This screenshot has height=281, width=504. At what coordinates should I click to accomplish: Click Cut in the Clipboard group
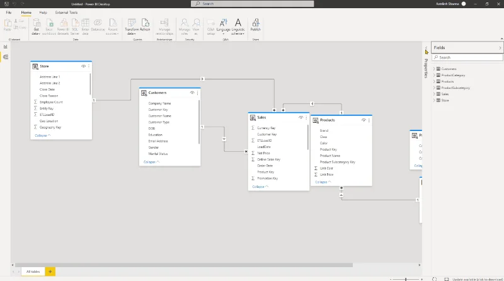pyautogui.click(x=20, y=21)
